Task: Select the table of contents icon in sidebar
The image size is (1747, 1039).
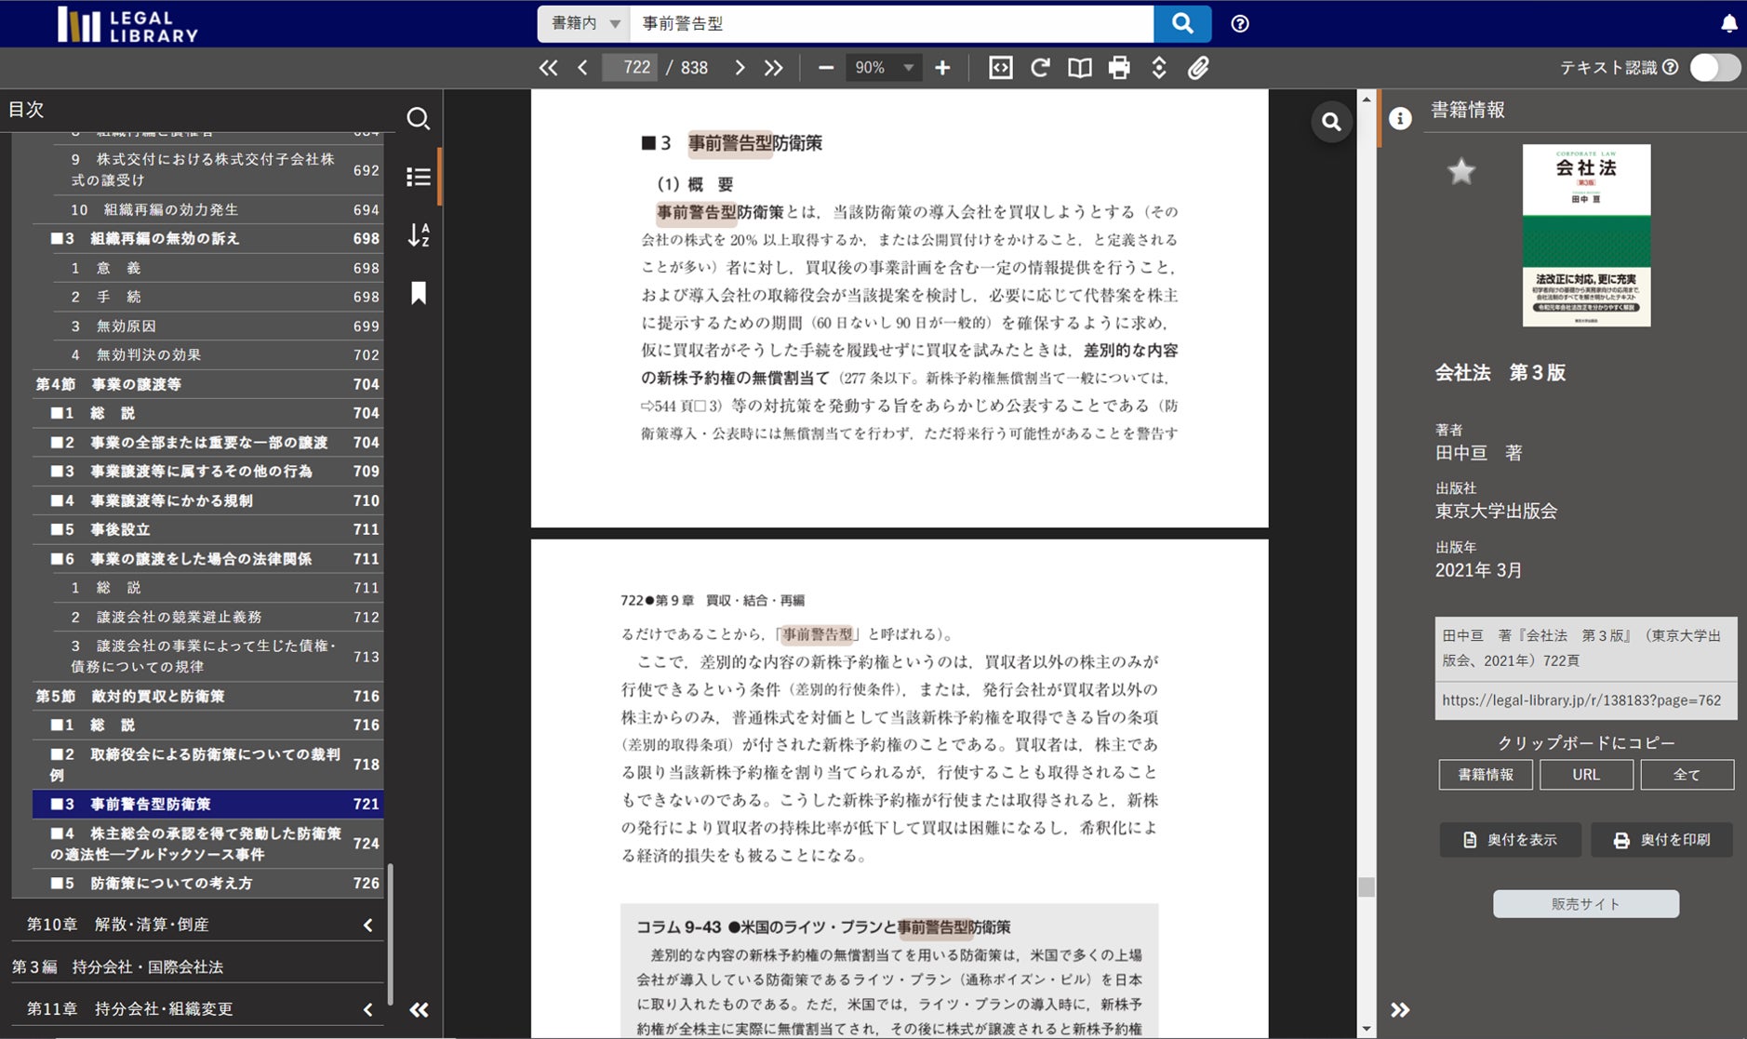Action: click(x=420, y=177)
